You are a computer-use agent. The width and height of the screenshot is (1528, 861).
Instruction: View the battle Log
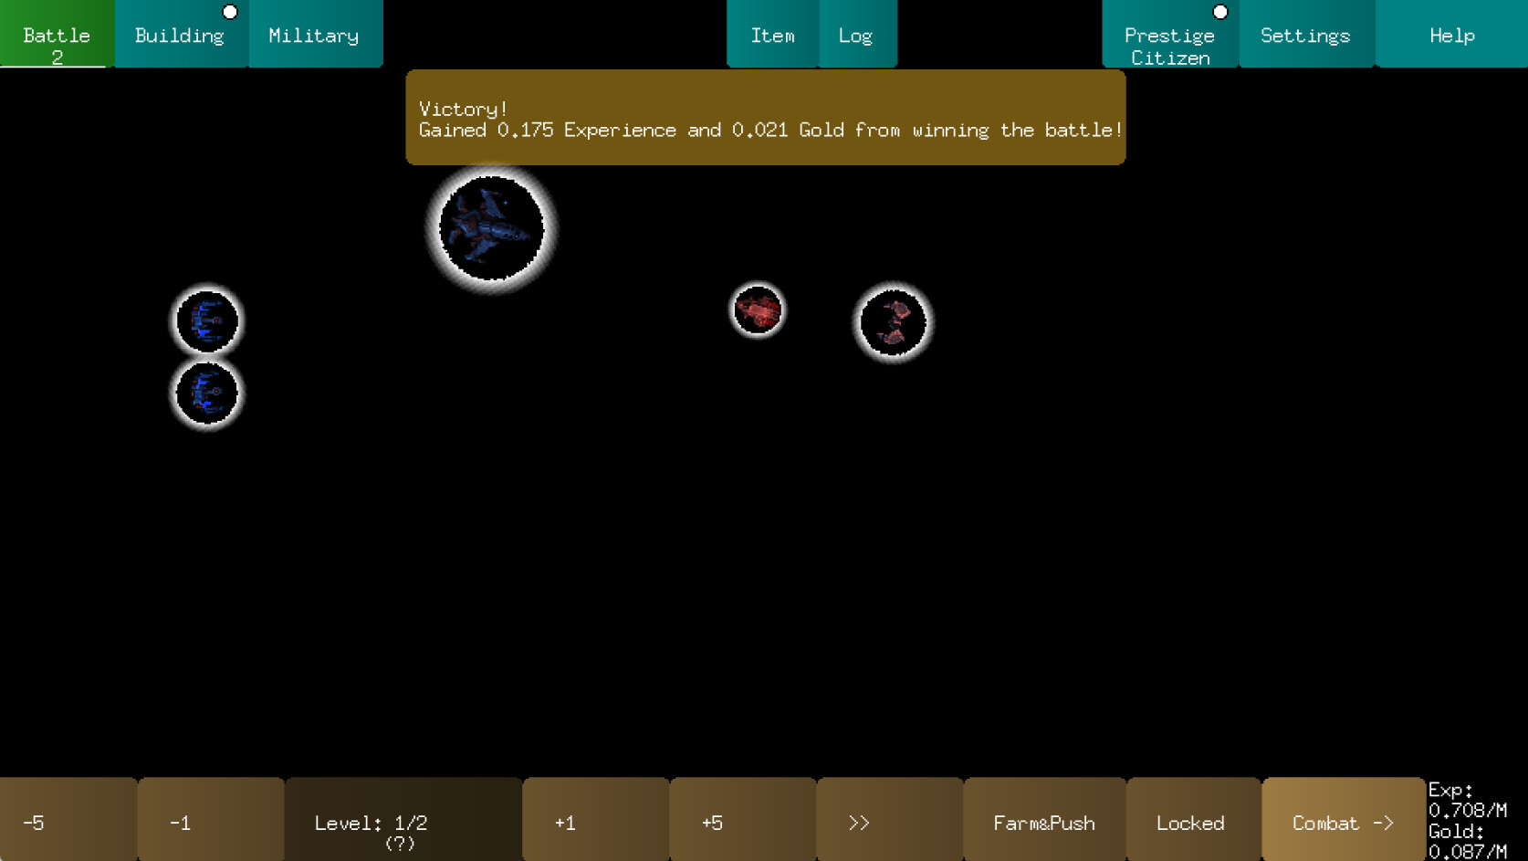coord(856,34)
